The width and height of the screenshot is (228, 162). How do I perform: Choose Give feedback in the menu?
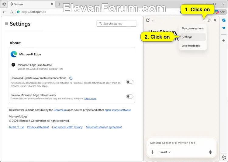[x=193, y=46]
